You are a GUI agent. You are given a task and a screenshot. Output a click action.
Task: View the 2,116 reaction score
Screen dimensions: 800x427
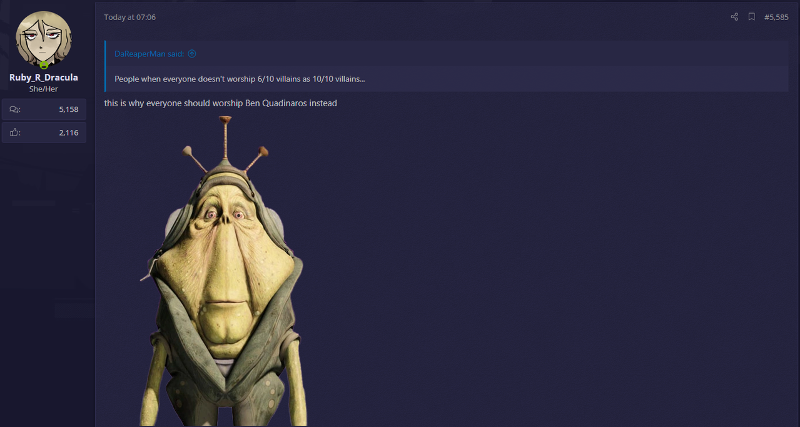[69, 133]
